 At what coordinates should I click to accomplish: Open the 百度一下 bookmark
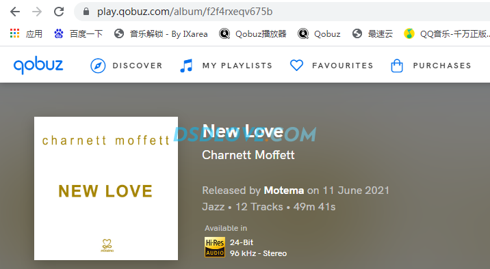tap(79, 33)
